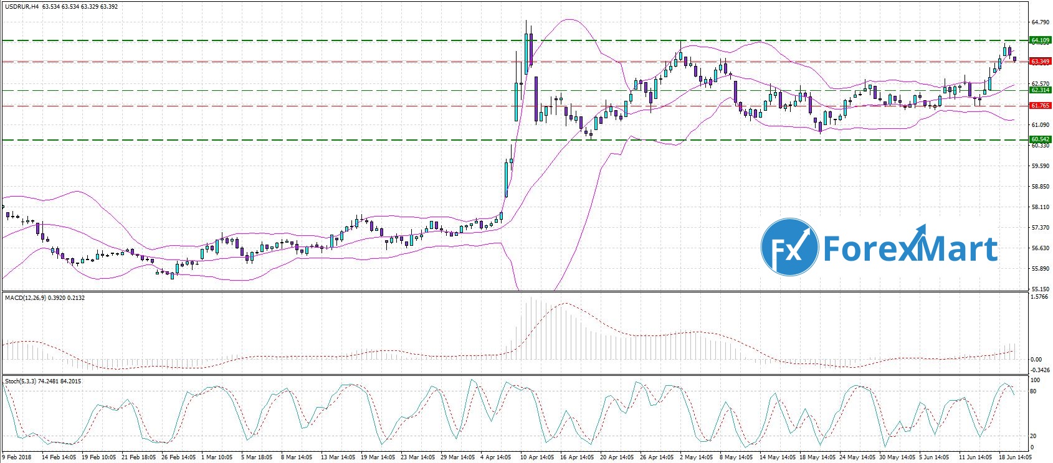
Task: Click the 19 Mar 14:05 time label
Action: point(378,457)
